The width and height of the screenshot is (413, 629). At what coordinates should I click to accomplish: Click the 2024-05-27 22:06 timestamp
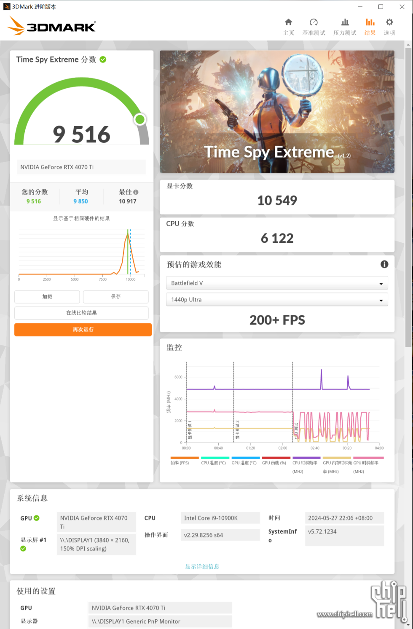click(344, 518)
